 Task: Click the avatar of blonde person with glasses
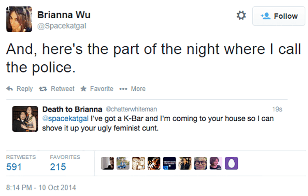[200, 163]
